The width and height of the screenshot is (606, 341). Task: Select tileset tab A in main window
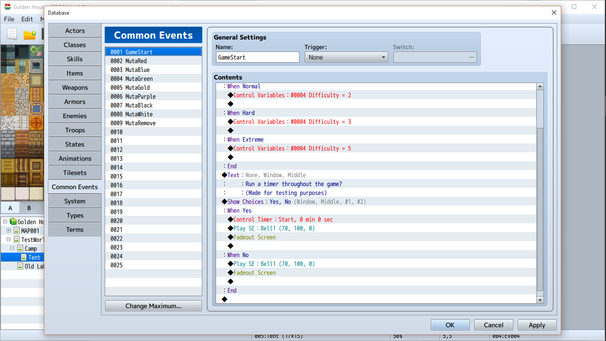point(10,208)
